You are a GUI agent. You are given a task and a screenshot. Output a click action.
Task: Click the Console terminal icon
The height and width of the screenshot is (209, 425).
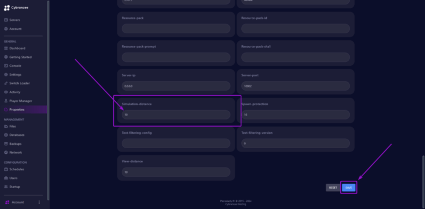6,66
